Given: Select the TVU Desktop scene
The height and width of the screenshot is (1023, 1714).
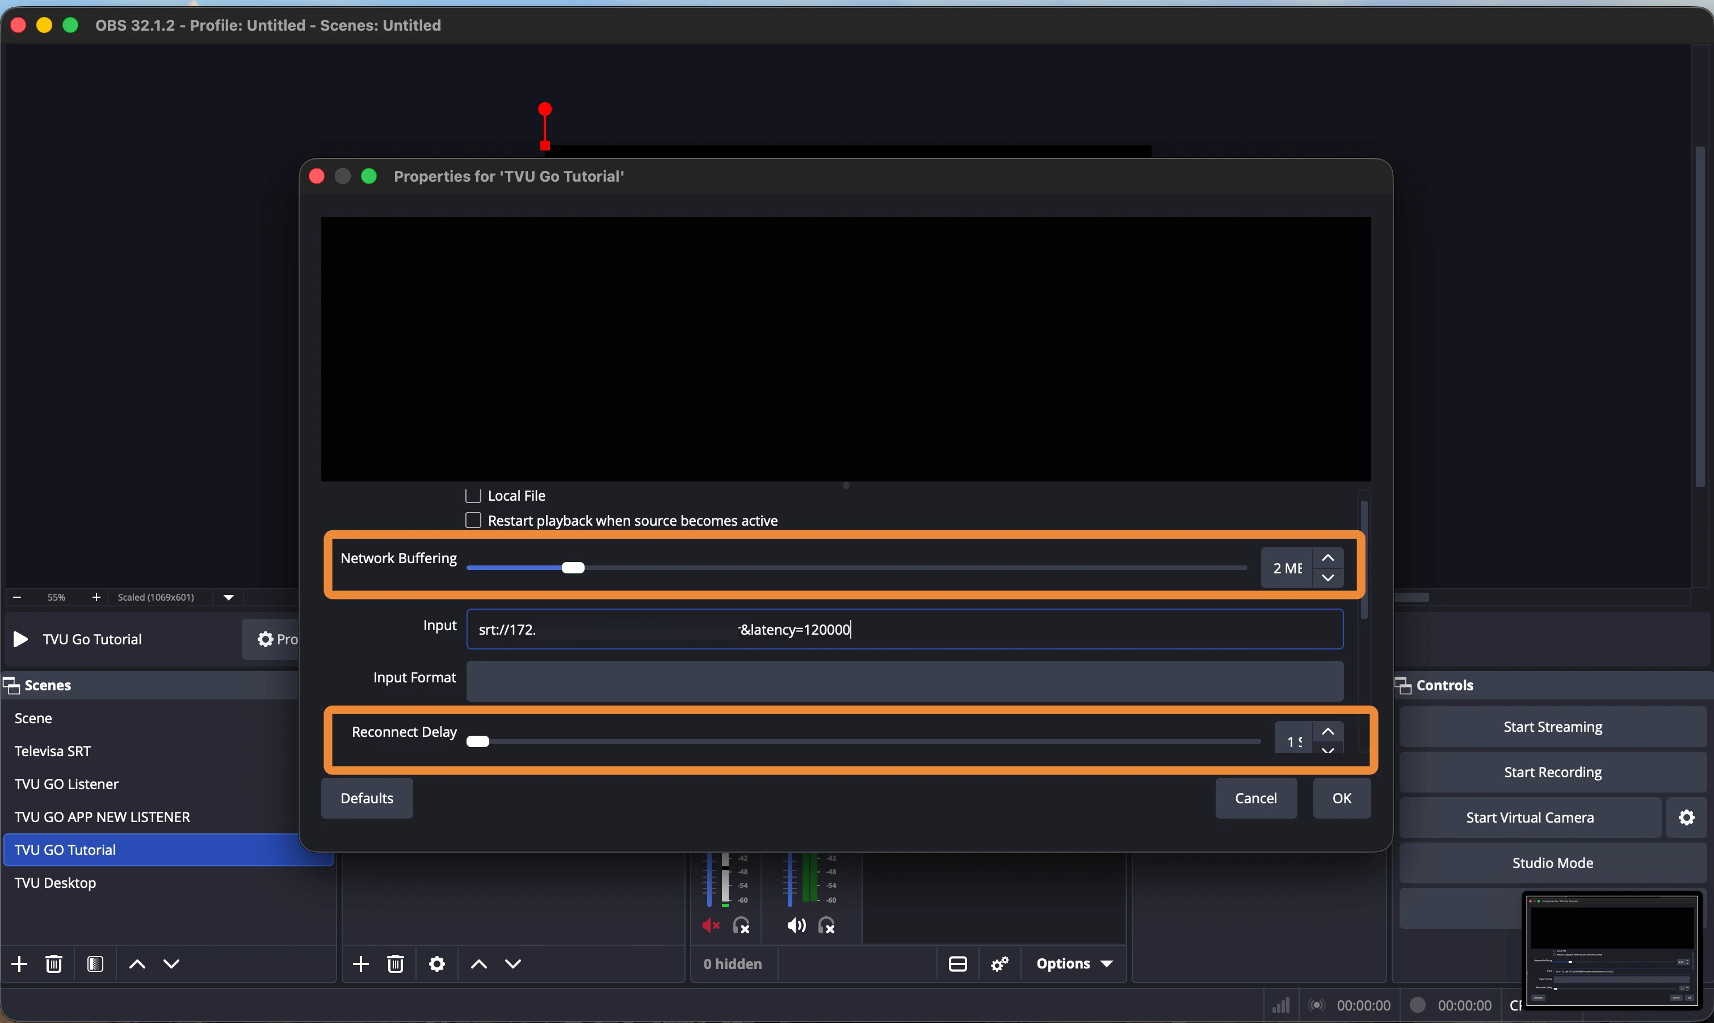Looking at the screenshot, I should click(x=55, y=883).
